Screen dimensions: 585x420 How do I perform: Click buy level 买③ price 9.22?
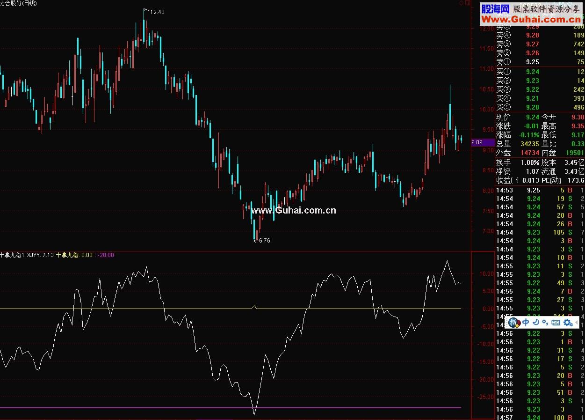[x=532, y=89]
